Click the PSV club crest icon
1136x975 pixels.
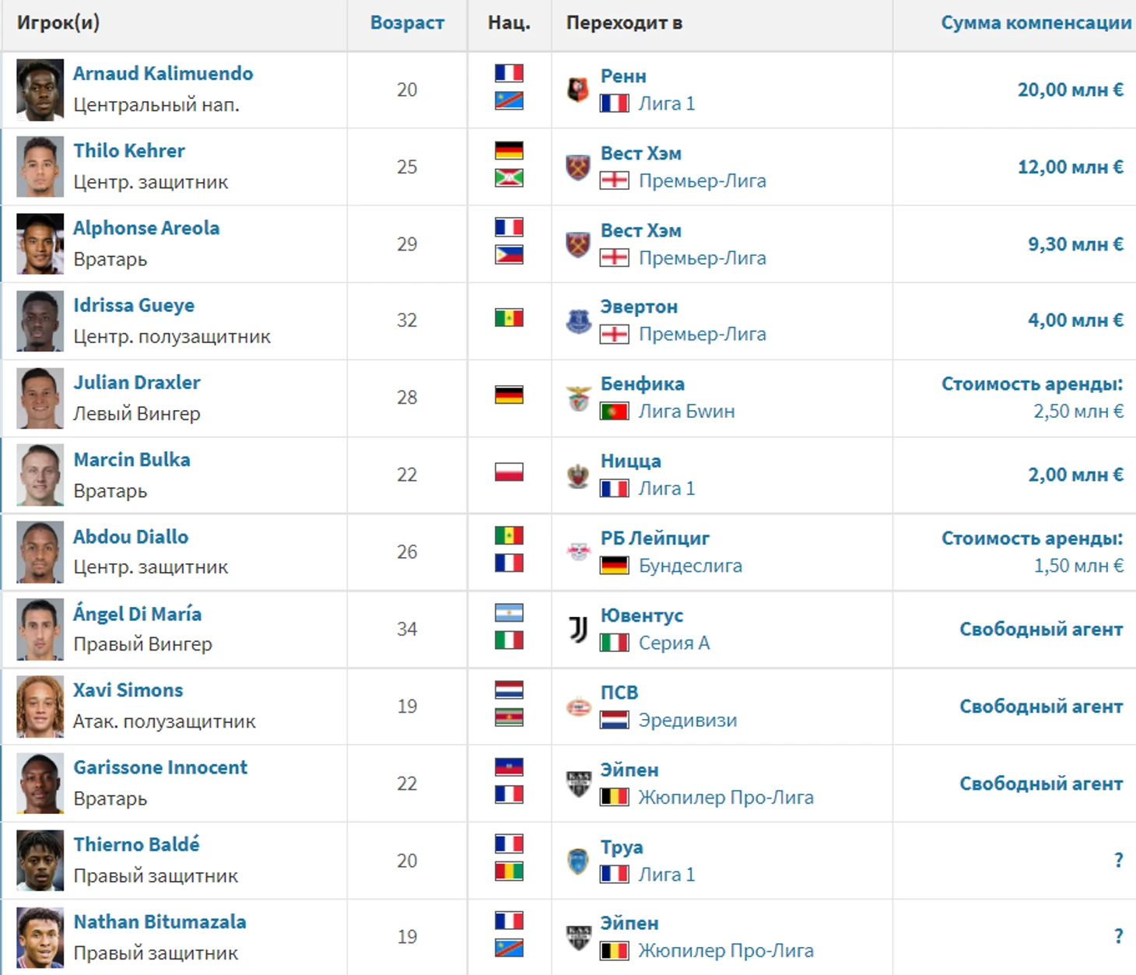[x=577, y=707]
